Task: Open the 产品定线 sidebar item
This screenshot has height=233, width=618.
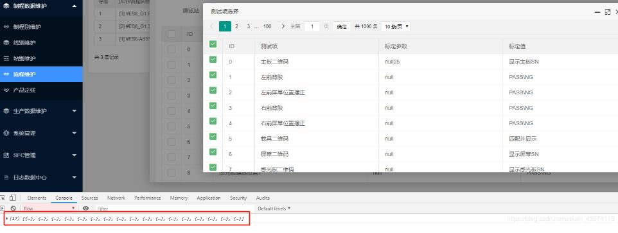Action: pyautogui.click(x=41, y=90)
